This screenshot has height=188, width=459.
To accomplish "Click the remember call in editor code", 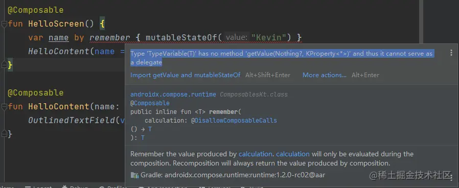I will pos(109,38).
